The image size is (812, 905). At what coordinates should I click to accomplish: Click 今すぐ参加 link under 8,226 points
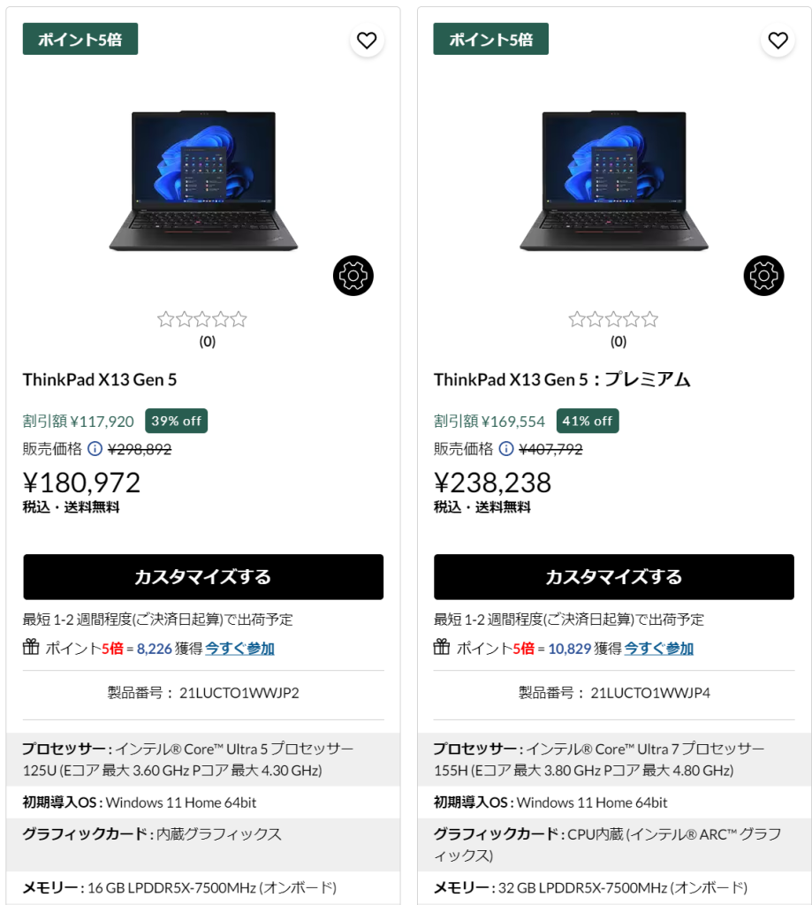click(x=239, y=649)
